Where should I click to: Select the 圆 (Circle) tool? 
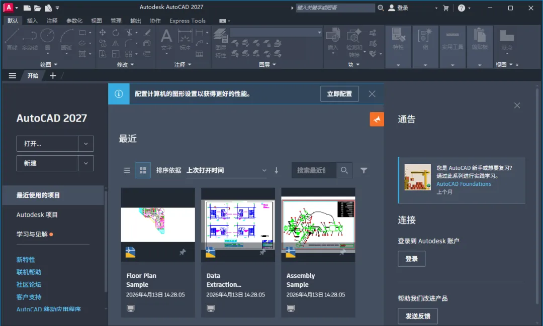(x=47, y=40)
